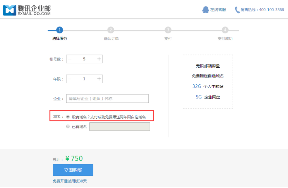Click the QQ penguin online service icon

click(x=205, y=10)
